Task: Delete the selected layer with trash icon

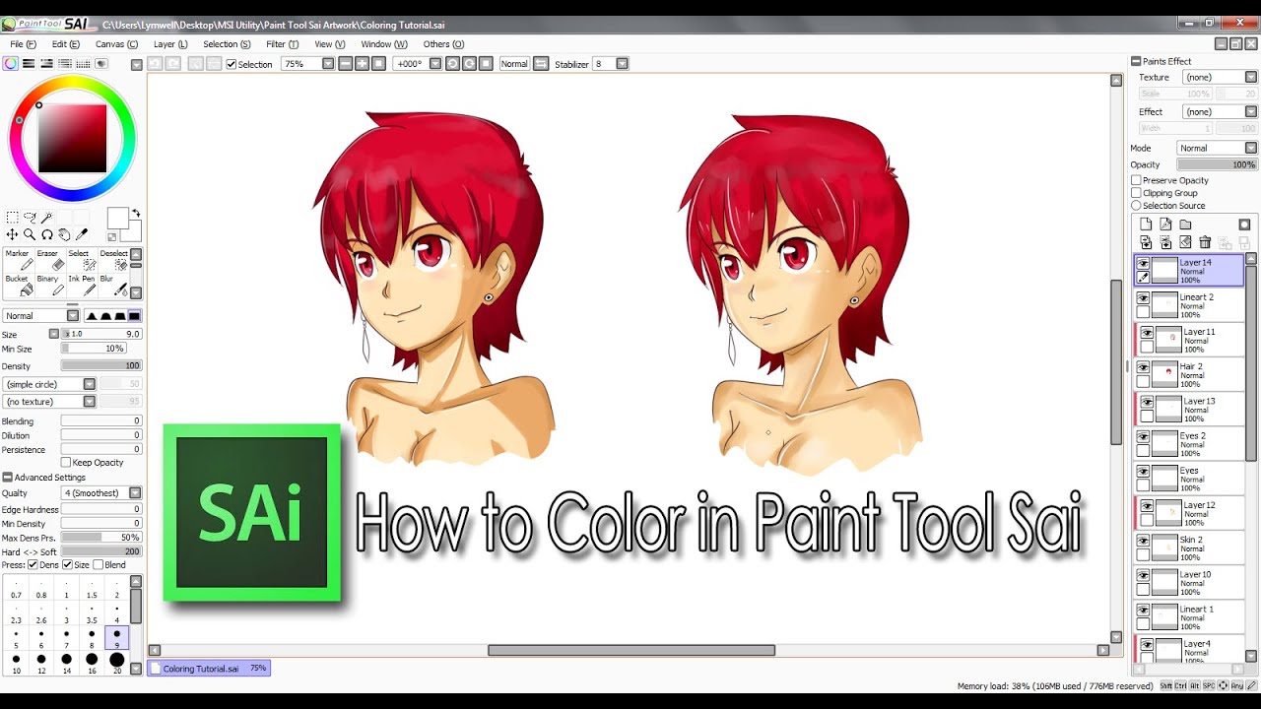Action: click(x=1205, y=242)
